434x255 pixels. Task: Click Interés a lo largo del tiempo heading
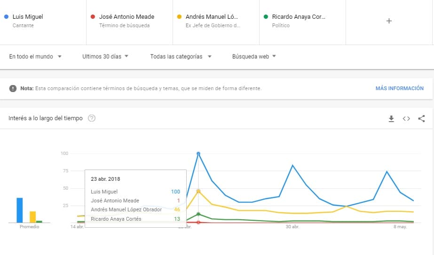pos(46,118)
